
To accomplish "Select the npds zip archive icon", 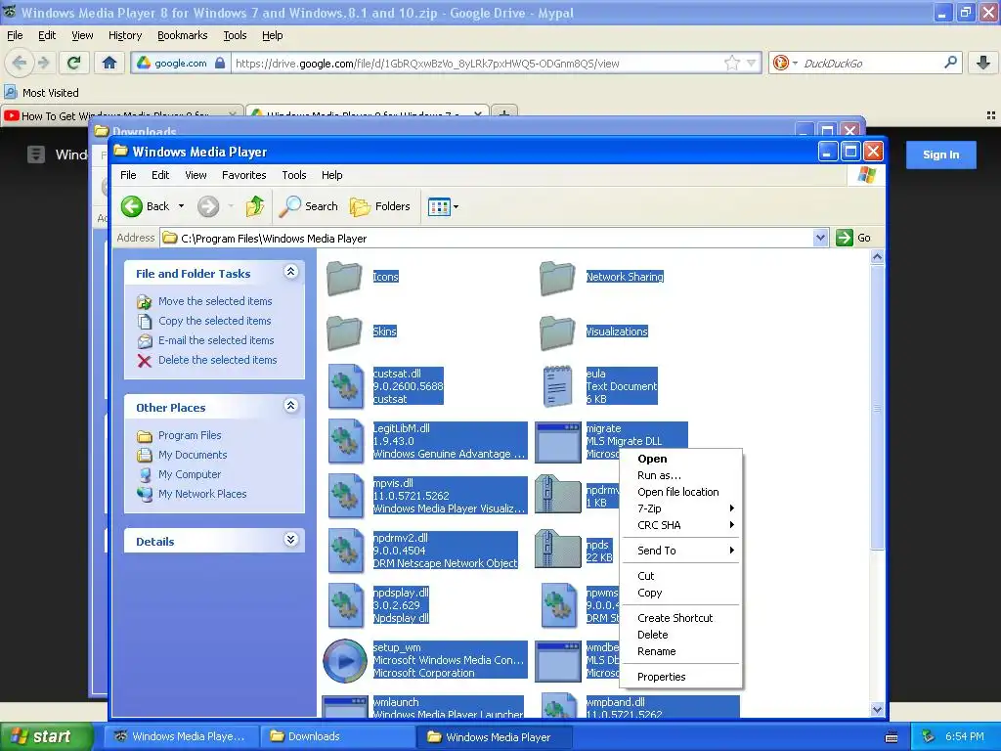I will point(557,549).
